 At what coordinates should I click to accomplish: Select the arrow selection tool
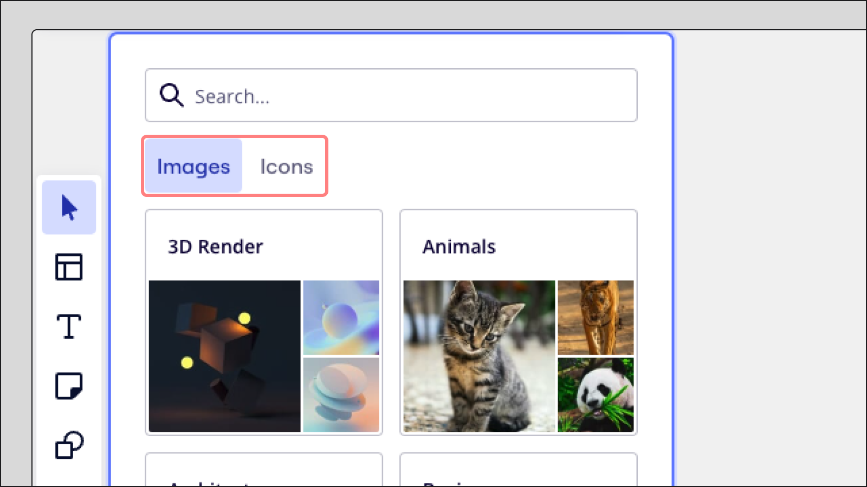[x=68, y=206]
